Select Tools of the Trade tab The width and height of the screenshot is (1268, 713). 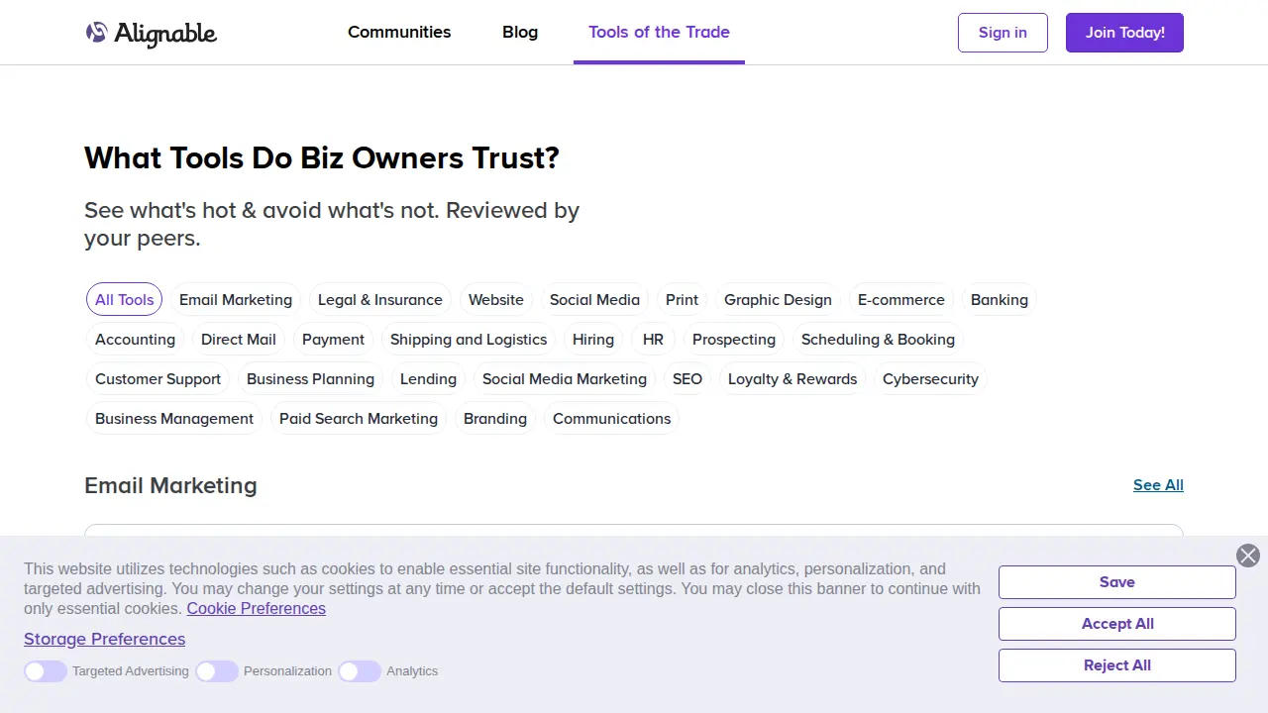point(659,32)
